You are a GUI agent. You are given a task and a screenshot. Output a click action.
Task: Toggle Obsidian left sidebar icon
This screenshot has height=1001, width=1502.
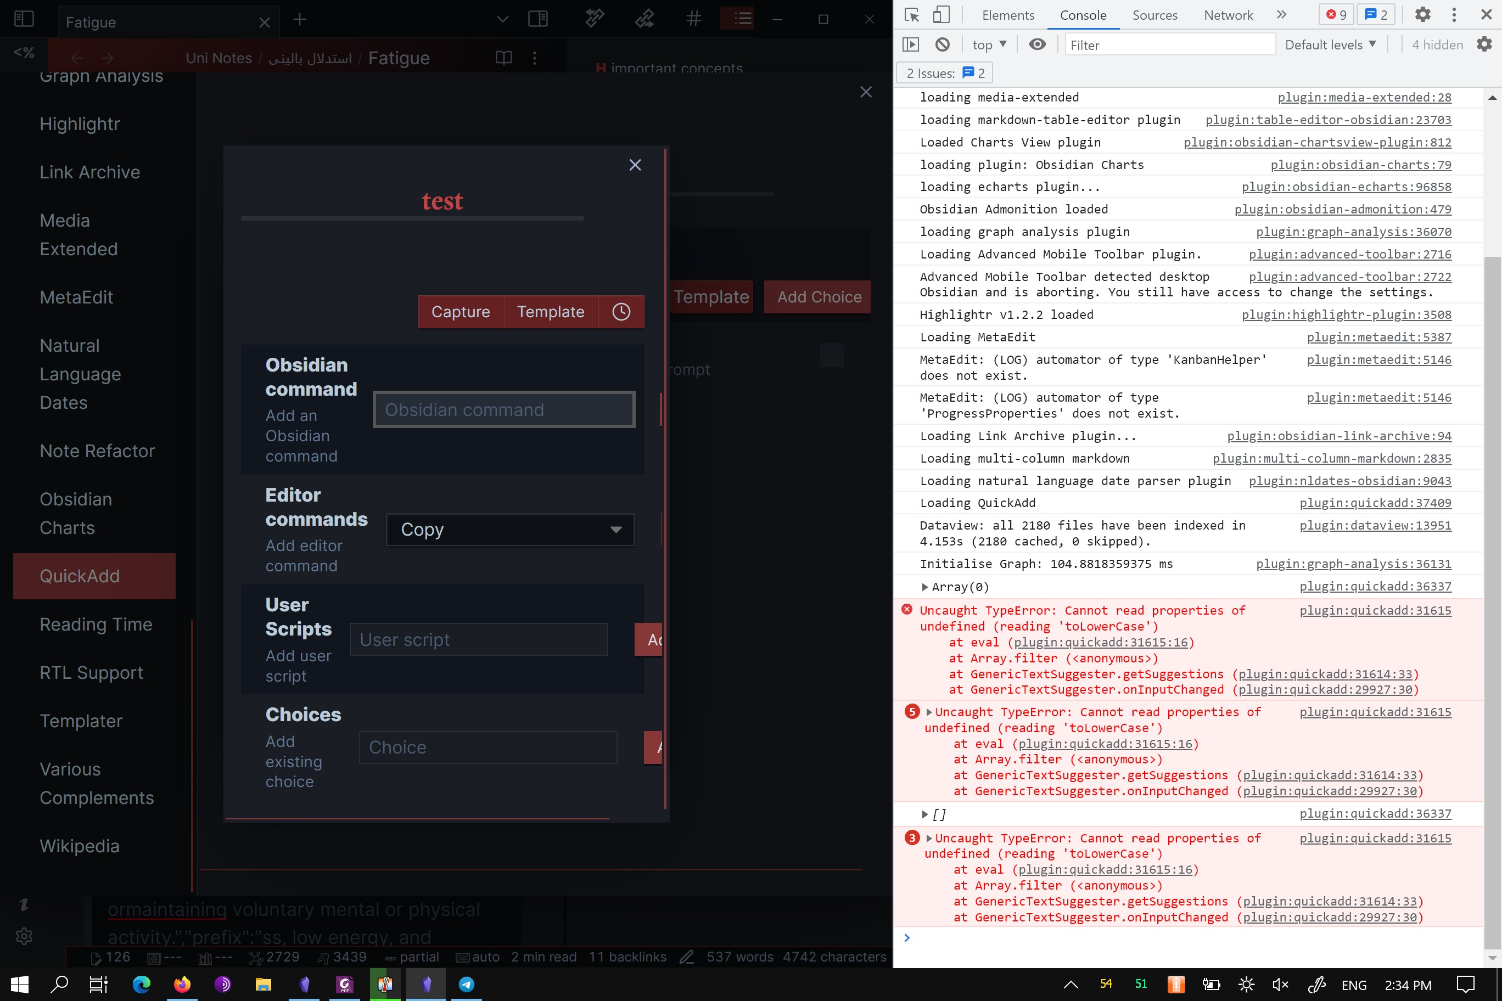coord(24,19)
